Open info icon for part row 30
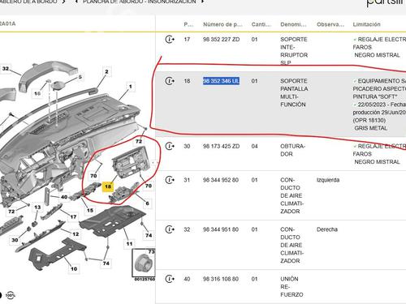Viewport: 406px width, 304px height. (x=170, y=146)
